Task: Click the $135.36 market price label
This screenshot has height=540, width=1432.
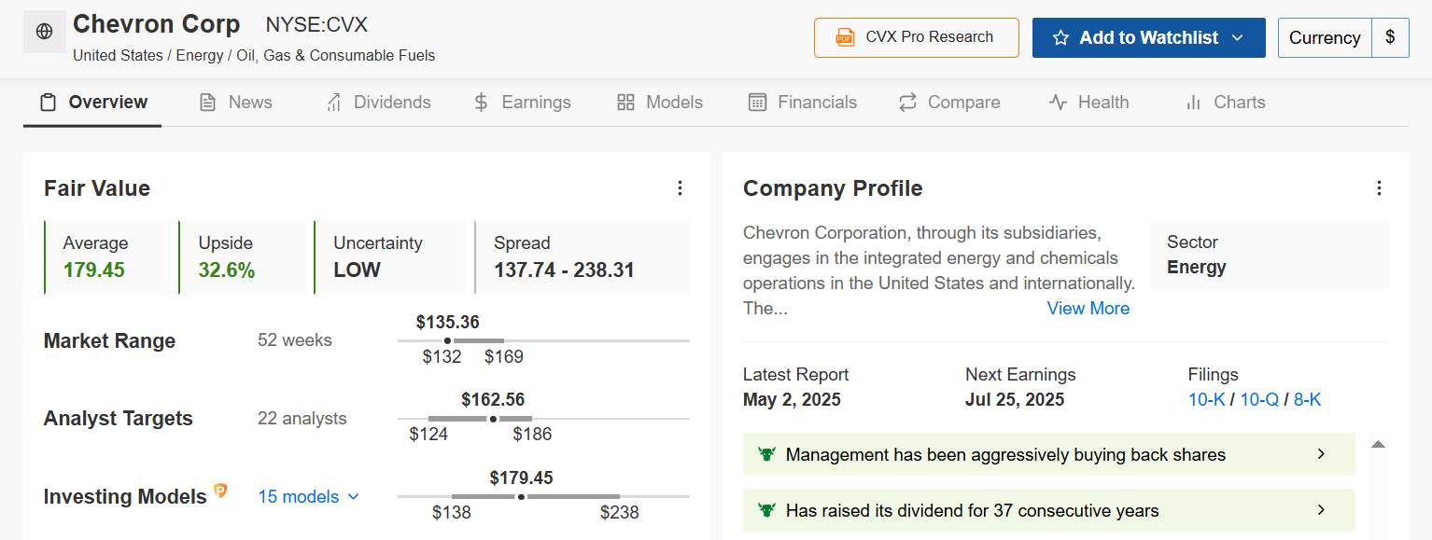Action: 448,323
